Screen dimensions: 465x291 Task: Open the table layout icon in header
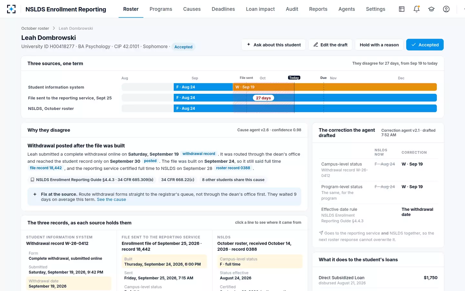402,9
